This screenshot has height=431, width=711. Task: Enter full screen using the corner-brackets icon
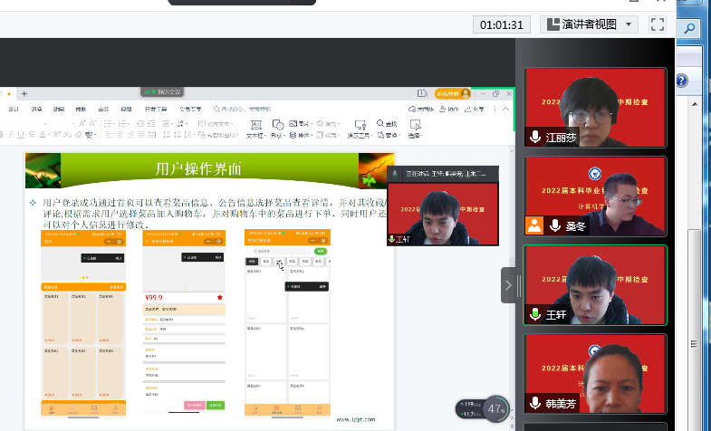click(658, 24)
